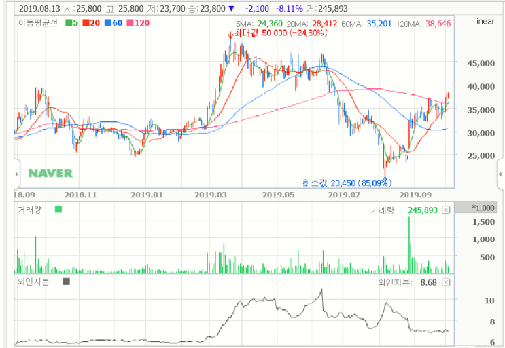Close the 외인지분 foreign ownership panel
The image size is (505, 348).
446,282
